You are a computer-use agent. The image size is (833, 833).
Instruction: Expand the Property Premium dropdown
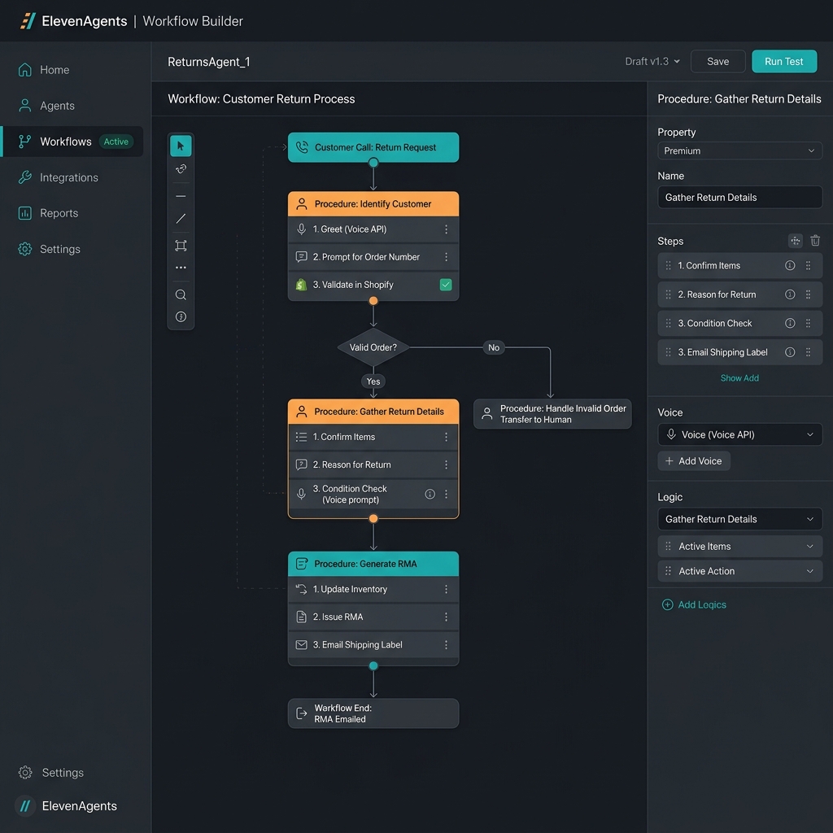pyautogui.click(x=739, y=150)
